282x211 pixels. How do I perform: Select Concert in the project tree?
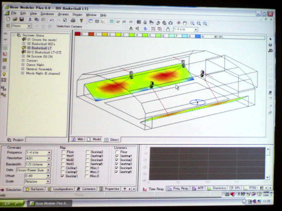(32, 60)
